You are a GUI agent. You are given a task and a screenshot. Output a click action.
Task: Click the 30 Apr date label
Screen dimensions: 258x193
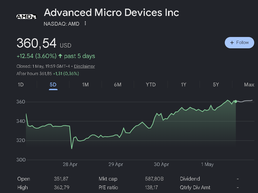(x=161, y=164)
